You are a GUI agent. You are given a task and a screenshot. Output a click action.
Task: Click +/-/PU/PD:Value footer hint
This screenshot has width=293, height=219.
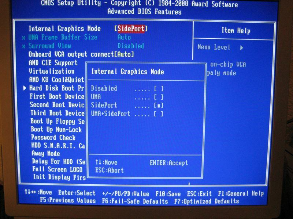[x=126, y=194]
